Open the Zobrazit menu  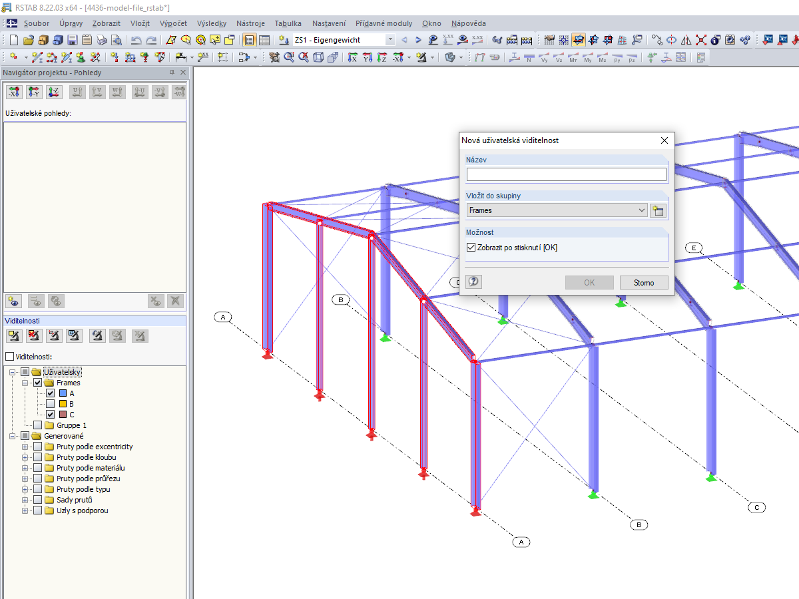(107, 23)
